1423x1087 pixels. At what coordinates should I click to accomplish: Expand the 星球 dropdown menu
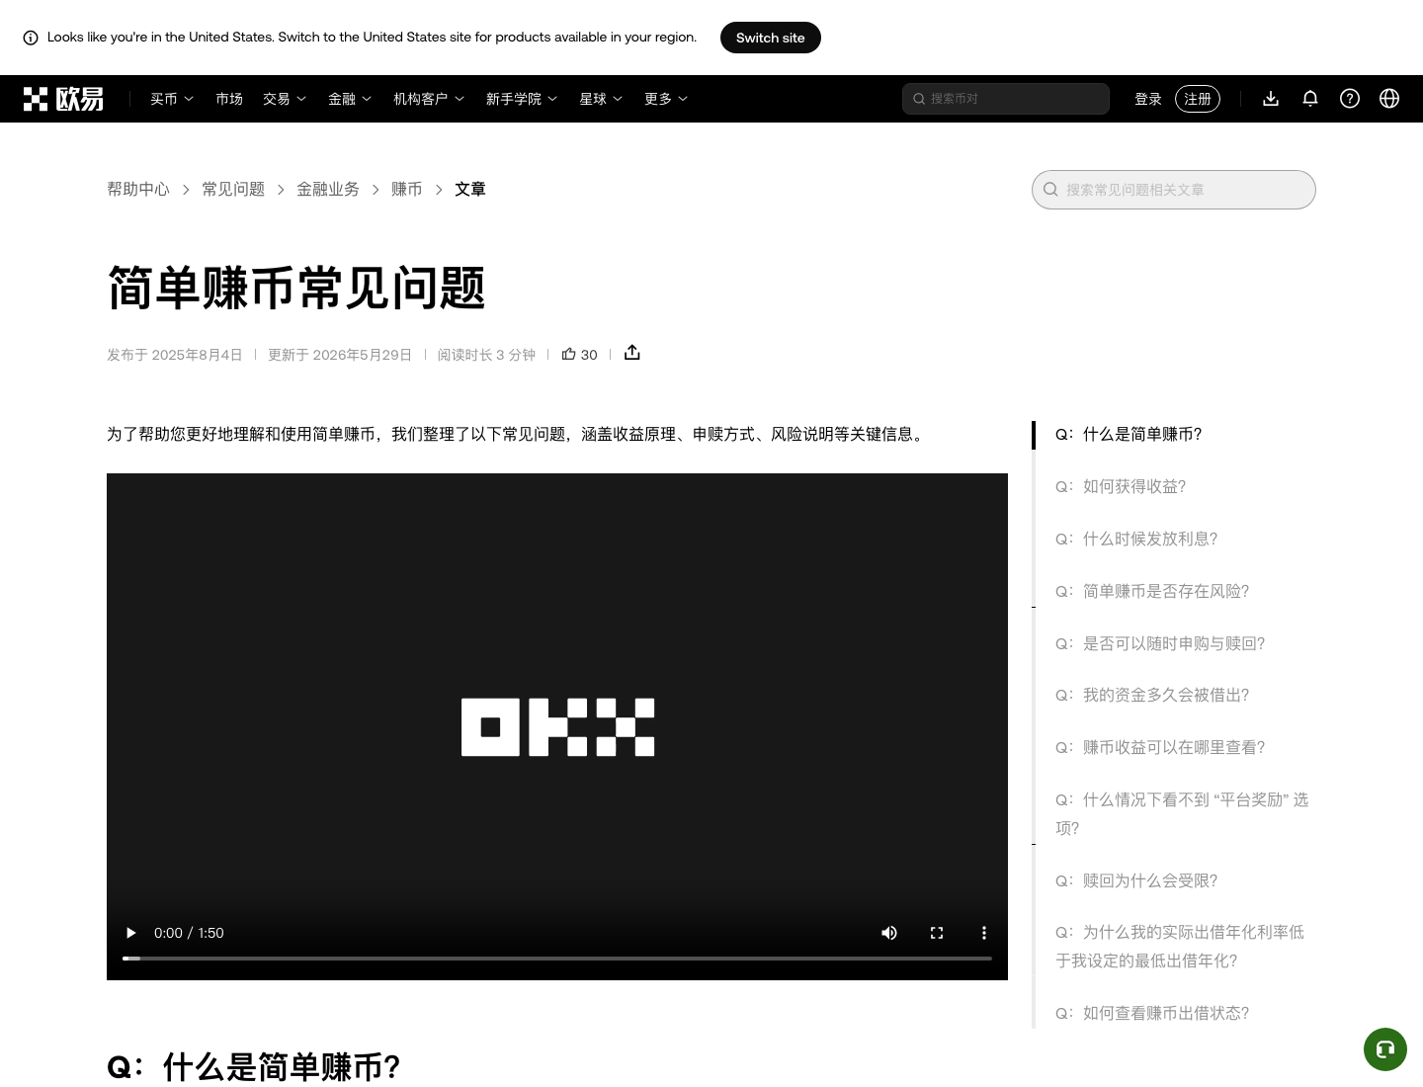click(601, 99)
